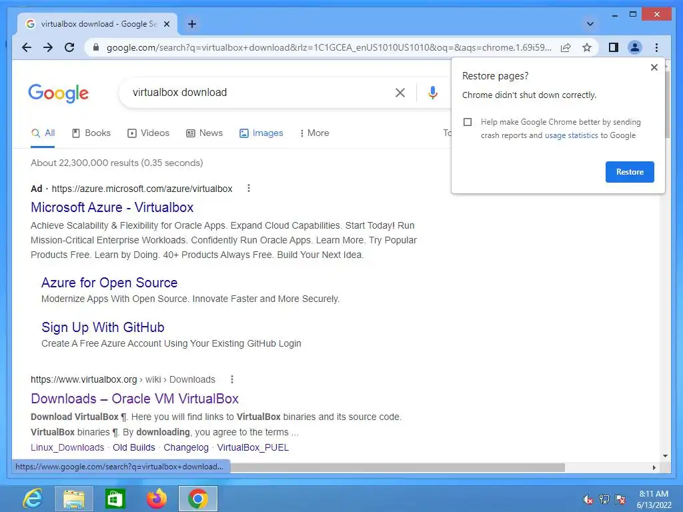Enable sending crash reports checkbox

coord(468,122)
